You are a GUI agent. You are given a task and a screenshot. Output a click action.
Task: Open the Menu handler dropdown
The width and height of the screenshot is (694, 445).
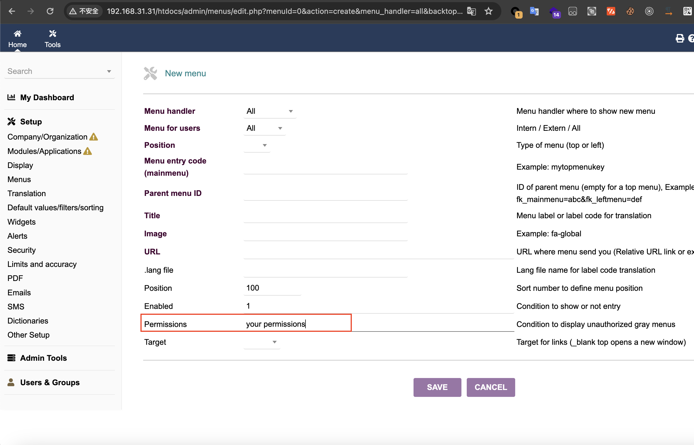click(270, 111)
